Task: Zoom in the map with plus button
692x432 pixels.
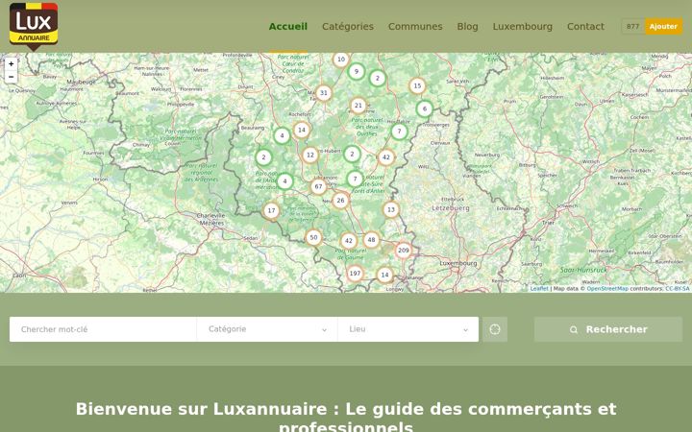Action: 11,64
